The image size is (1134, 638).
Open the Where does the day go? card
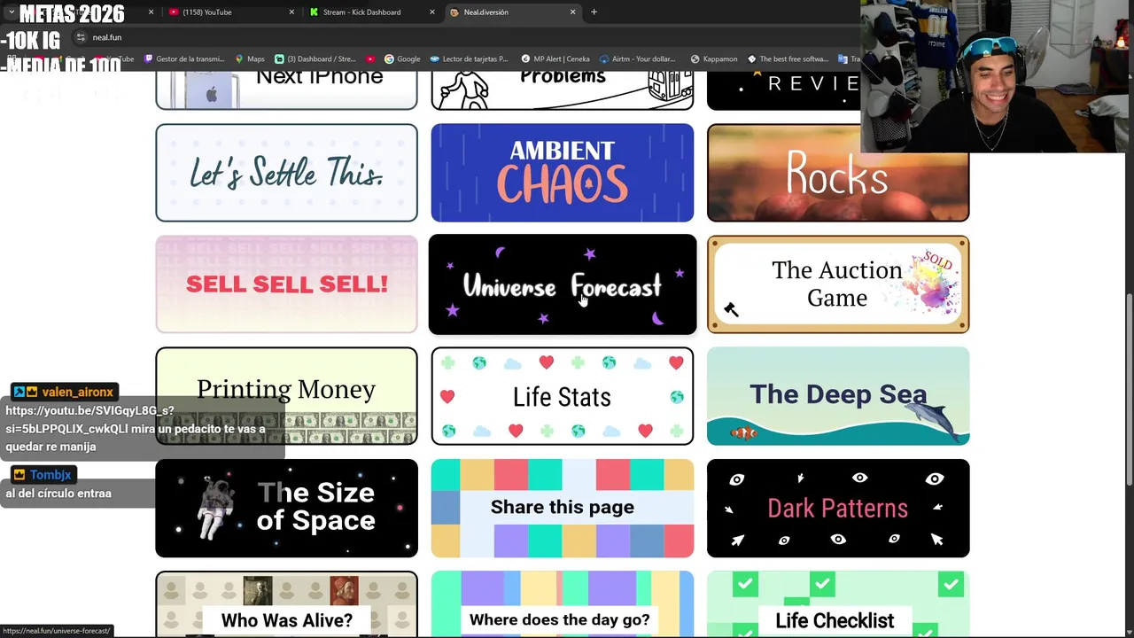pyautogui.click(x=563, y=604)
